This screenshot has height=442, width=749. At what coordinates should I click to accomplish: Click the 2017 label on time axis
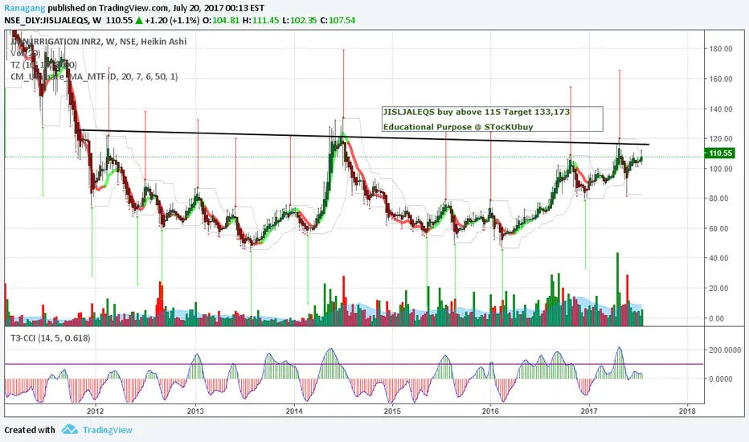[589, 411]
